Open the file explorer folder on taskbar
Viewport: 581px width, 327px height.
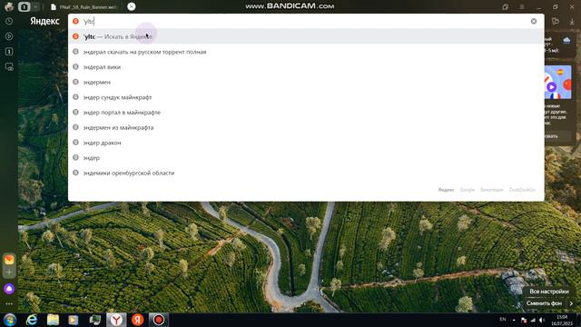(x=53, y=320)
